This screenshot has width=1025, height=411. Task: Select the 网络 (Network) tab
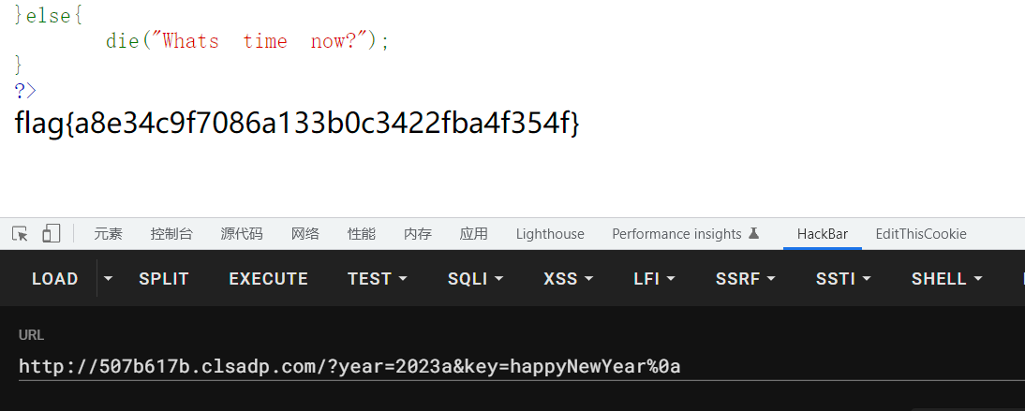click(305, 234)
